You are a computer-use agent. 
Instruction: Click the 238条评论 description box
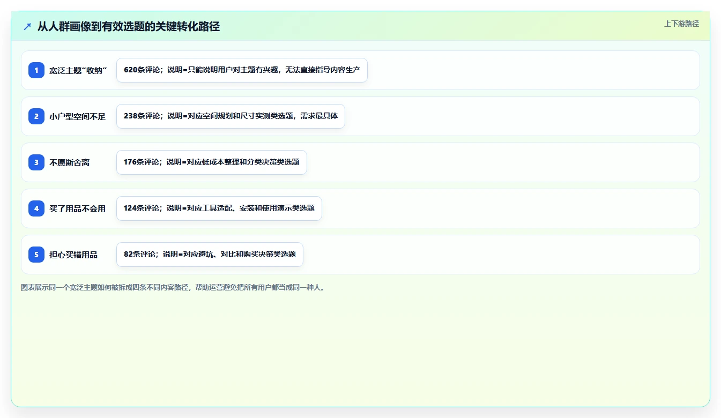tap(231, 116)
